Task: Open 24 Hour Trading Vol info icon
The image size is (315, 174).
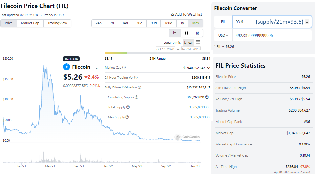Action: pyautogui.click(x=136, y=77)
